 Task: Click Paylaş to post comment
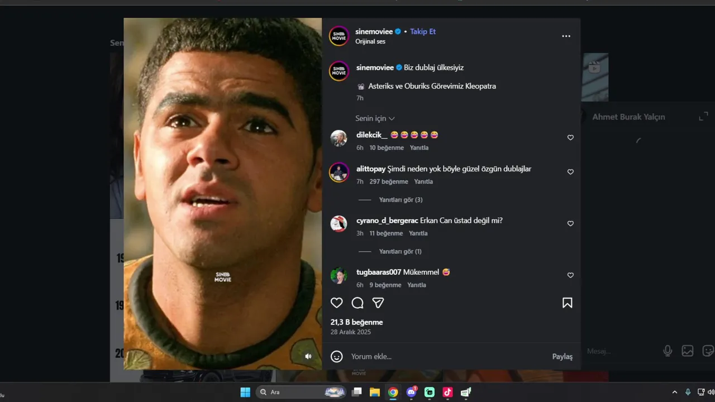click(563, 356)
